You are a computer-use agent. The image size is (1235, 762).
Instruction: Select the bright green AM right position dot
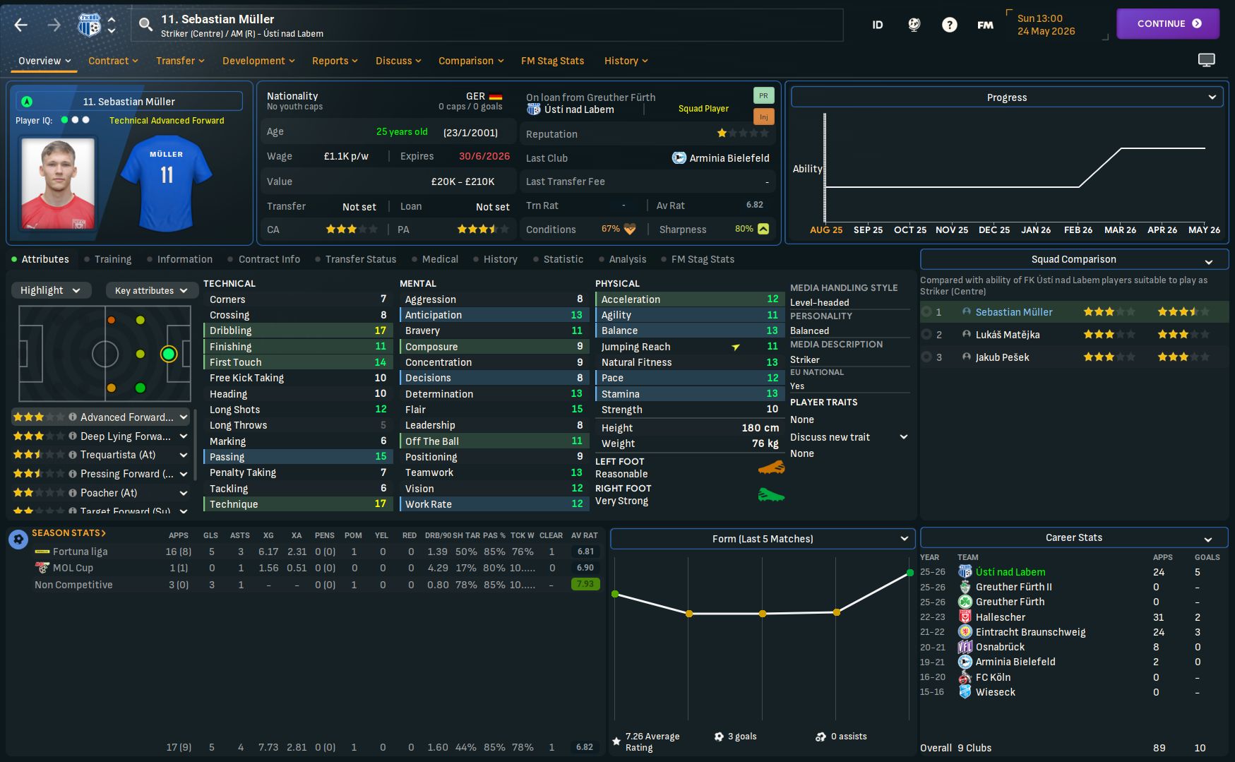(141, 388)
